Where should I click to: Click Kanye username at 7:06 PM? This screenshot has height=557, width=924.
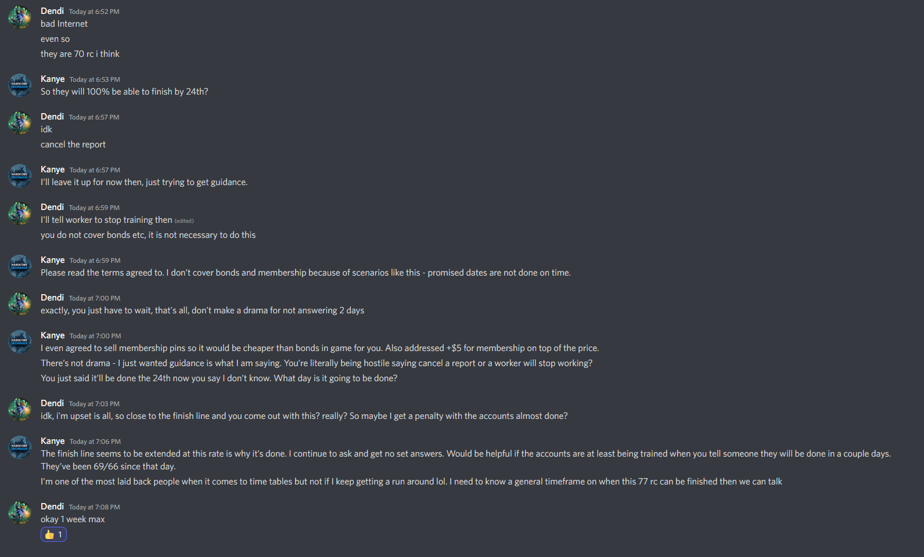53,441
